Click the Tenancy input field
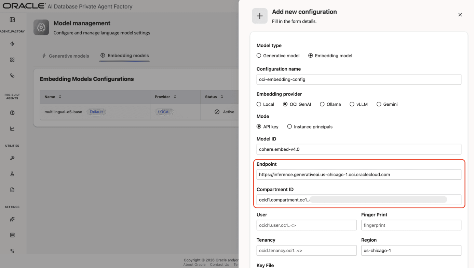Image resolution: width=474 pixels, height=268 pixels. tap(307, 250)
